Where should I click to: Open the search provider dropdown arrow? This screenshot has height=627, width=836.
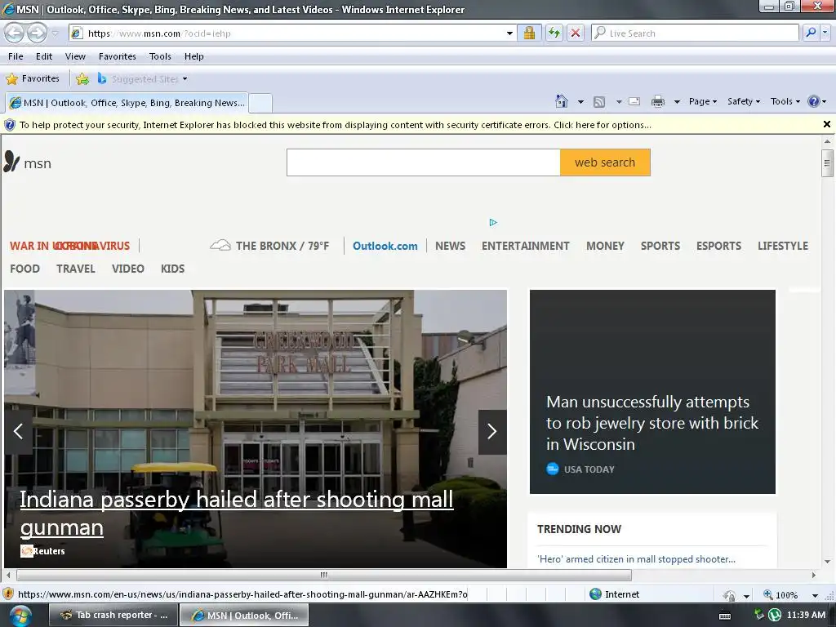(825, 33)
